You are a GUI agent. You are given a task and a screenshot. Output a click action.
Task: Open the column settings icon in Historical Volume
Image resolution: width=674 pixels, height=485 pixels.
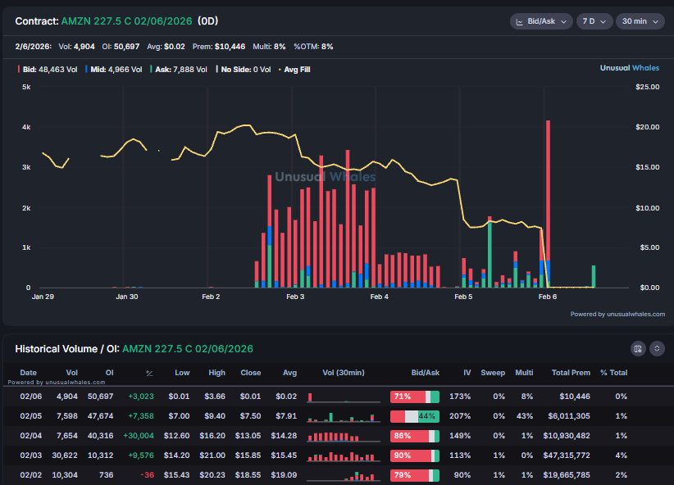coord(638,349)
